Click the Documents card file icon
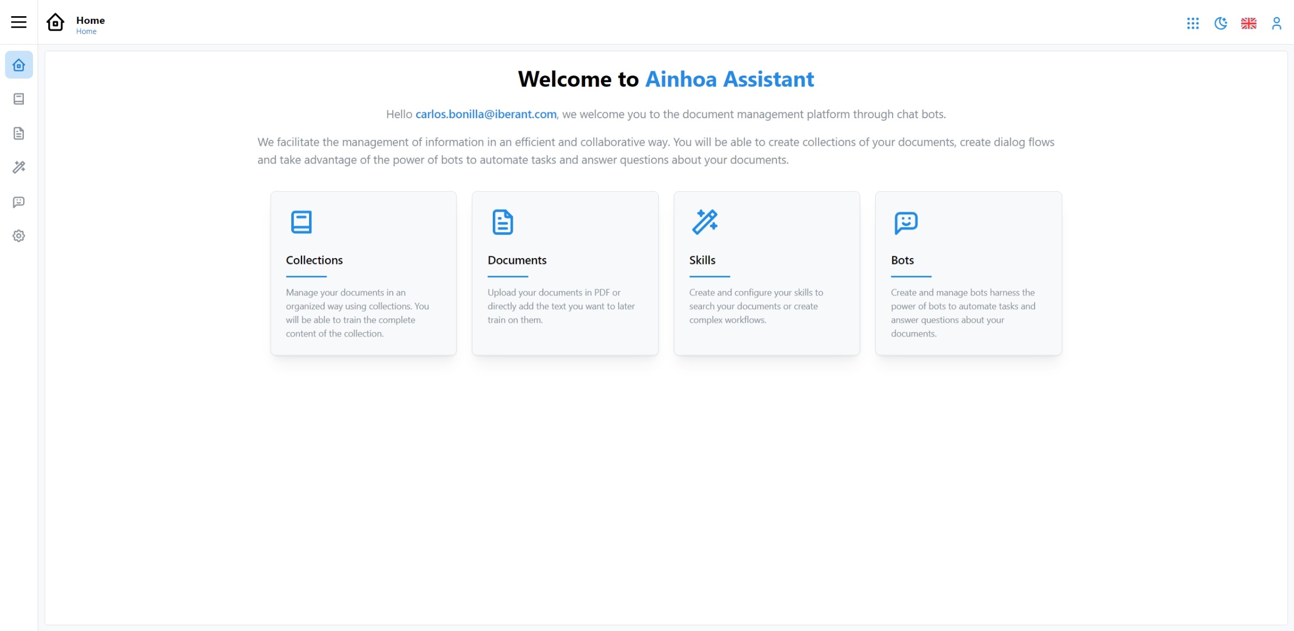This screenshot has height=631, width=1294. point(503,222)
